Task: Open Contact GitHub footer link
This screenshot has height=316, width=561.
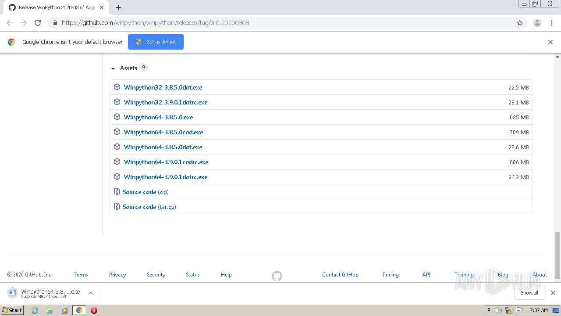Action: coord(340,275)
